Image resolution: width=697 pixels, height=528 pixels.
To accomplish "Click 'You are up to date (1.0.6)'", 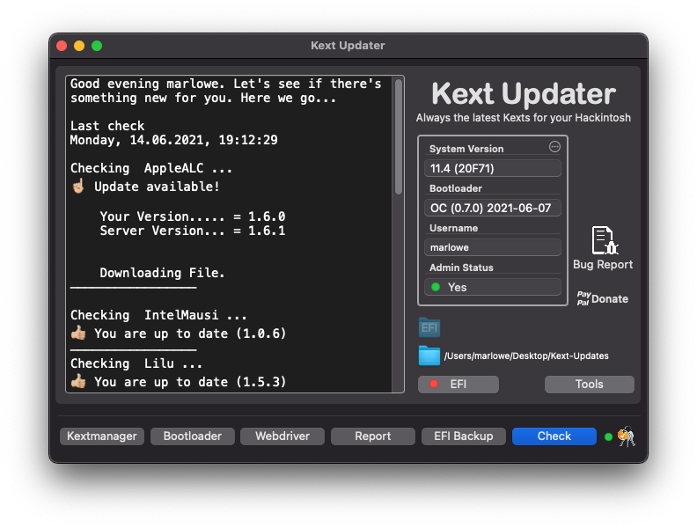I will [179, 334].
